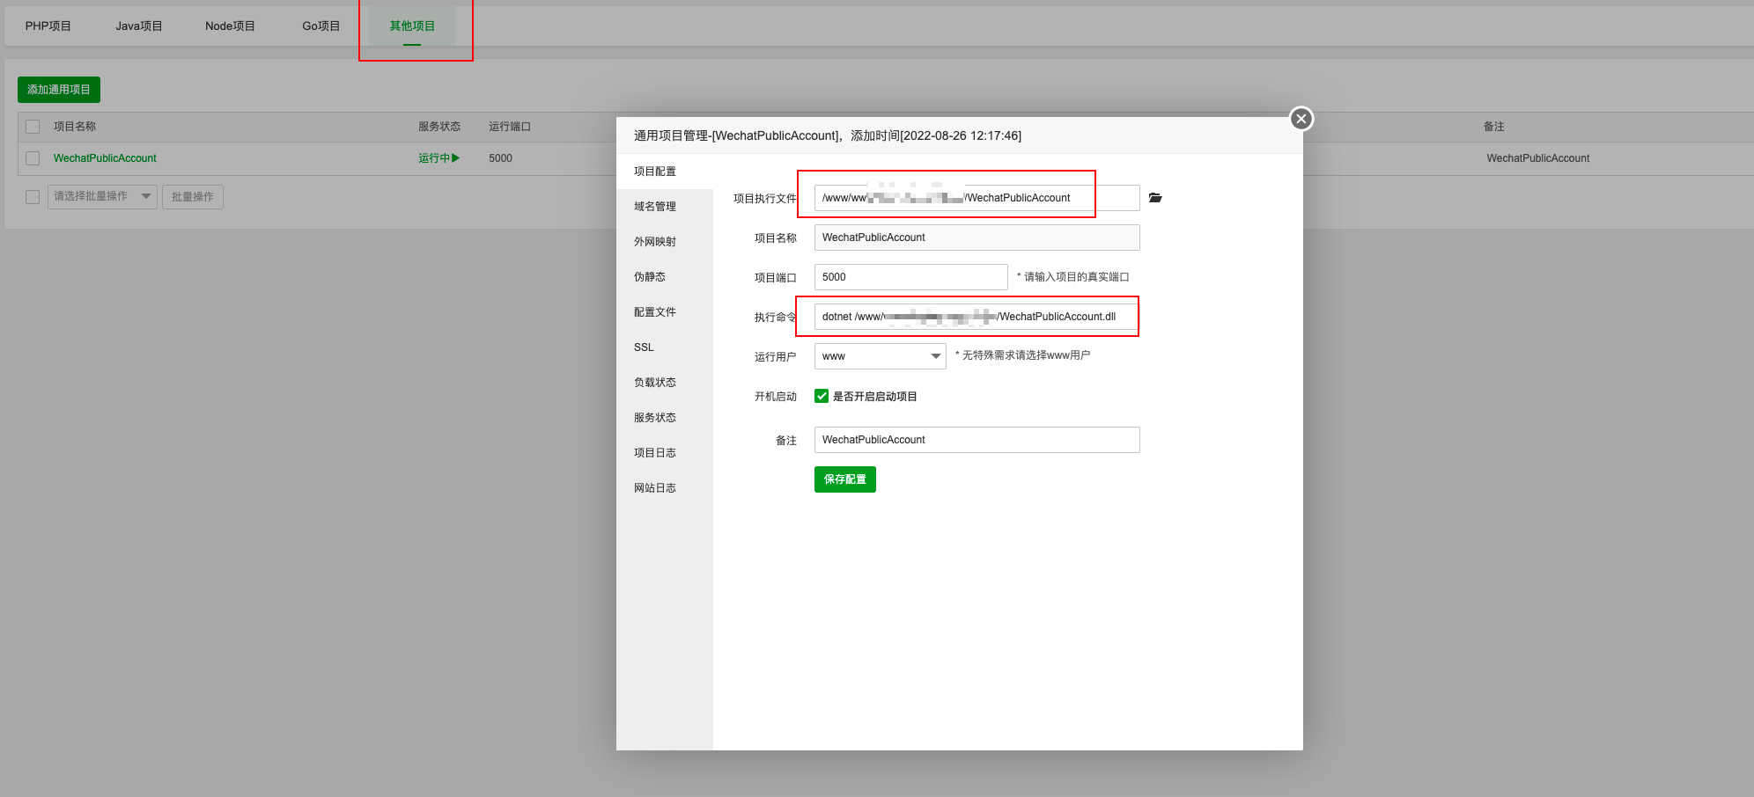Click the 运行端口 column header

click(x=510, y=127)
